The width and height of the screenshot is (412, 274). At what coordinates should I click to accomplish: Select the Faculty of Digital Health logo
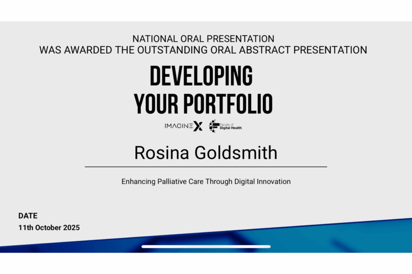[225, 125]
